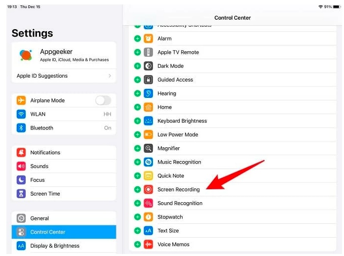Expand Apple ID Suggestions chevron
Image resolution: width=344 pixels, height=256 pixels.
tap(110, 76)
